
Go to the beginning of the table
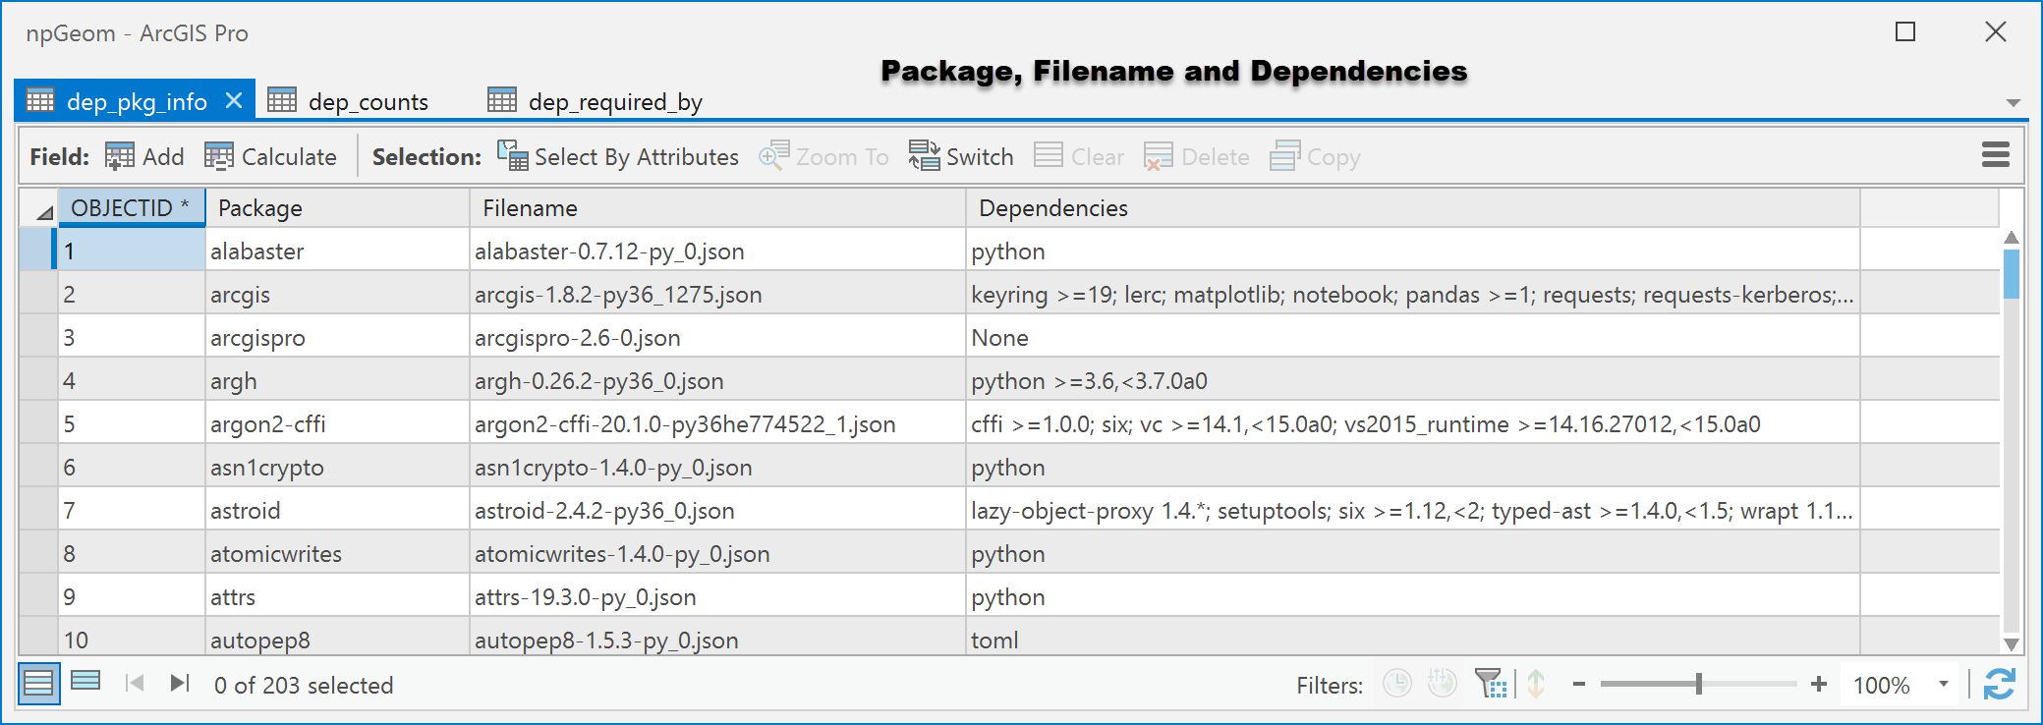click(136, 683)
